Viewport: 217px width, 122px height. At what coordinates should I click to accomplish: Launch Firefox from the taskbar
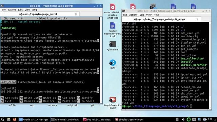tap(15, 120)
